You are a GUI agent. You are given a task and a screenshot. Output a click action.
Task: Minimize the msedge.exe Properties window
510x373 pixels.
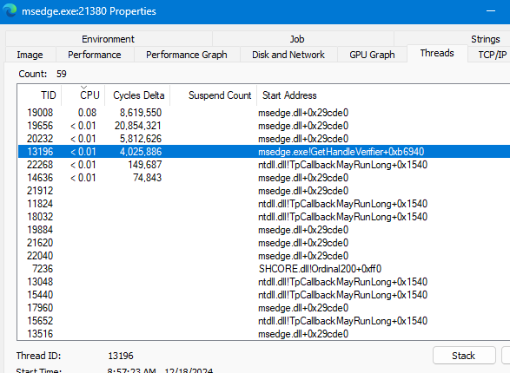(491, 11)
